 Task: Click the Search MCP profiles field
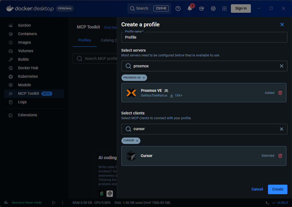tap(95, 59)
